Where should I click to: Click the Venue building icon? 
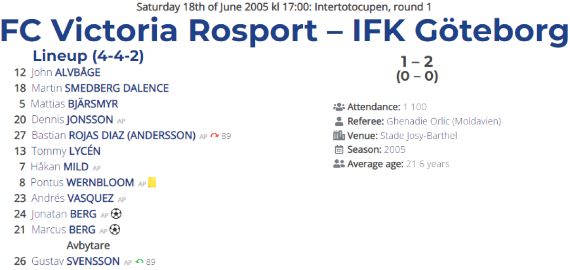pyautogui.click(x=339, y=136)
